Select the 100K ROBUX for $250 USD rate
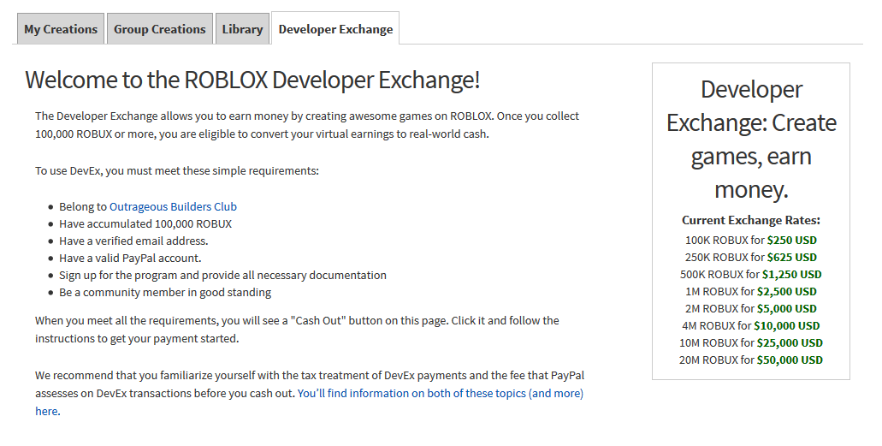The height and width of the screenshot is (446, 882). click(x=750, y=241)
